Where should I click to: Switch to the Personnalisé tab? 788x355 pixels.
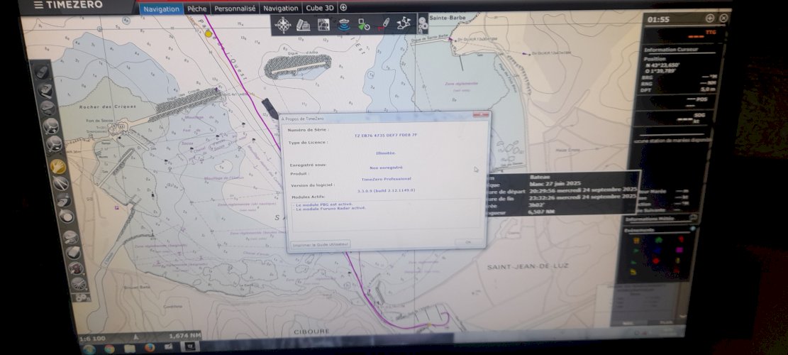(x=235, y=9)
